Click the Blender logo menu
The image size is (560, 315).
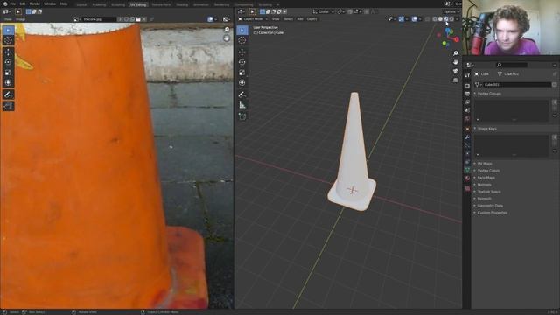pos(5,3)
